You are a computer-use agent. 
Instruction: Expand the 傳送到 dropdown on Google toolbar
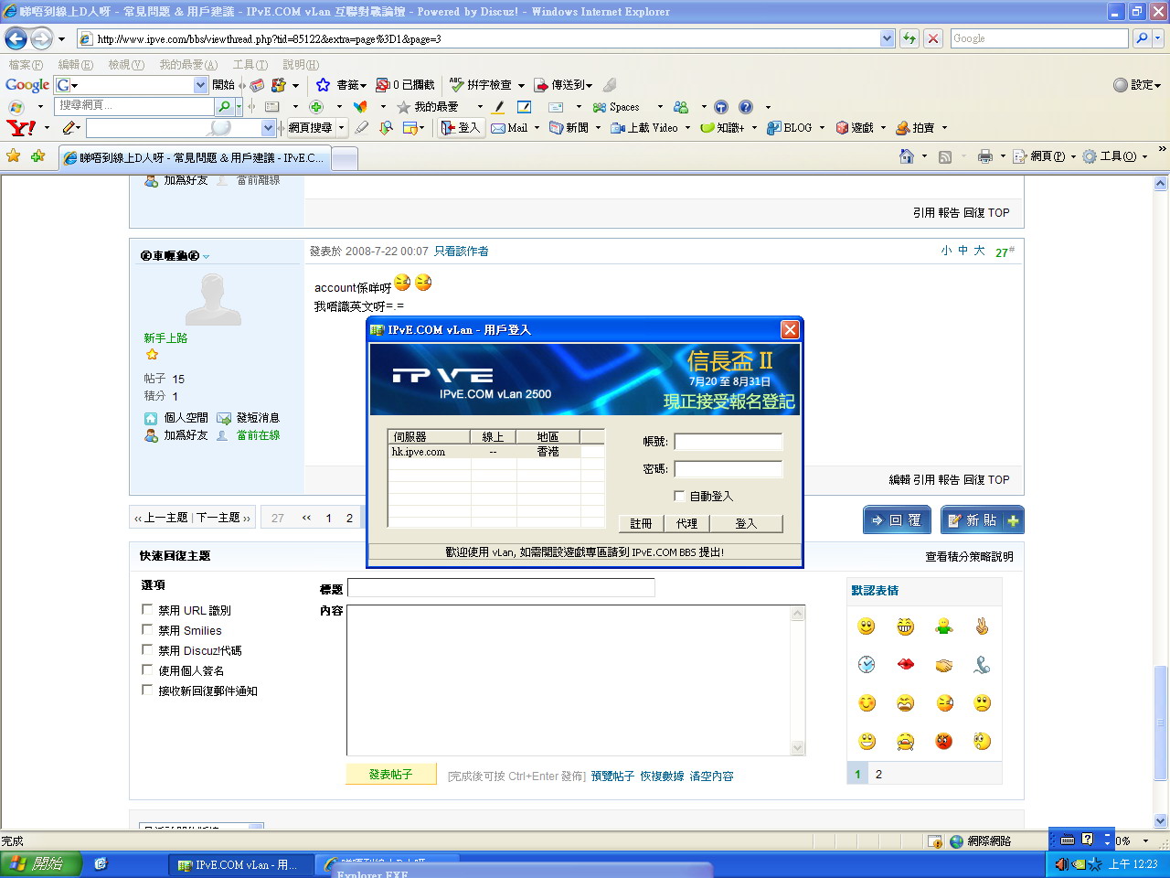(590, 85)
